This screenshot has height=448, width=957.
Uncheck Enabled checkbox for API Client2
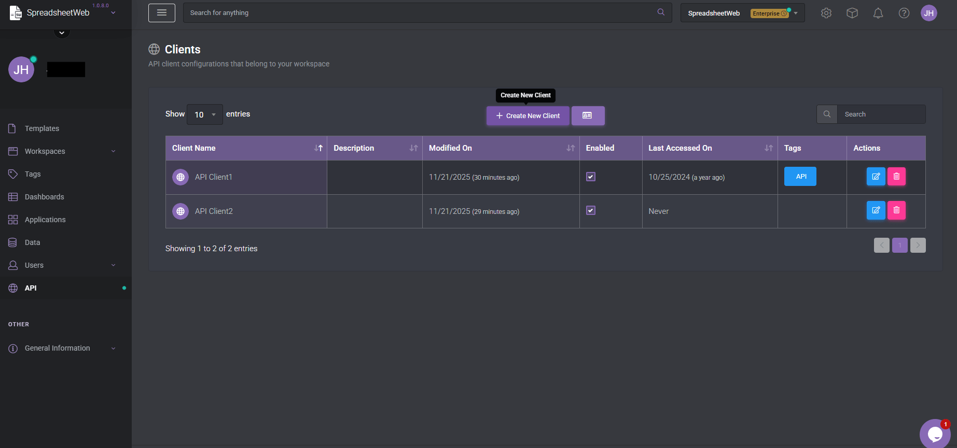click(x=590, y=210)
